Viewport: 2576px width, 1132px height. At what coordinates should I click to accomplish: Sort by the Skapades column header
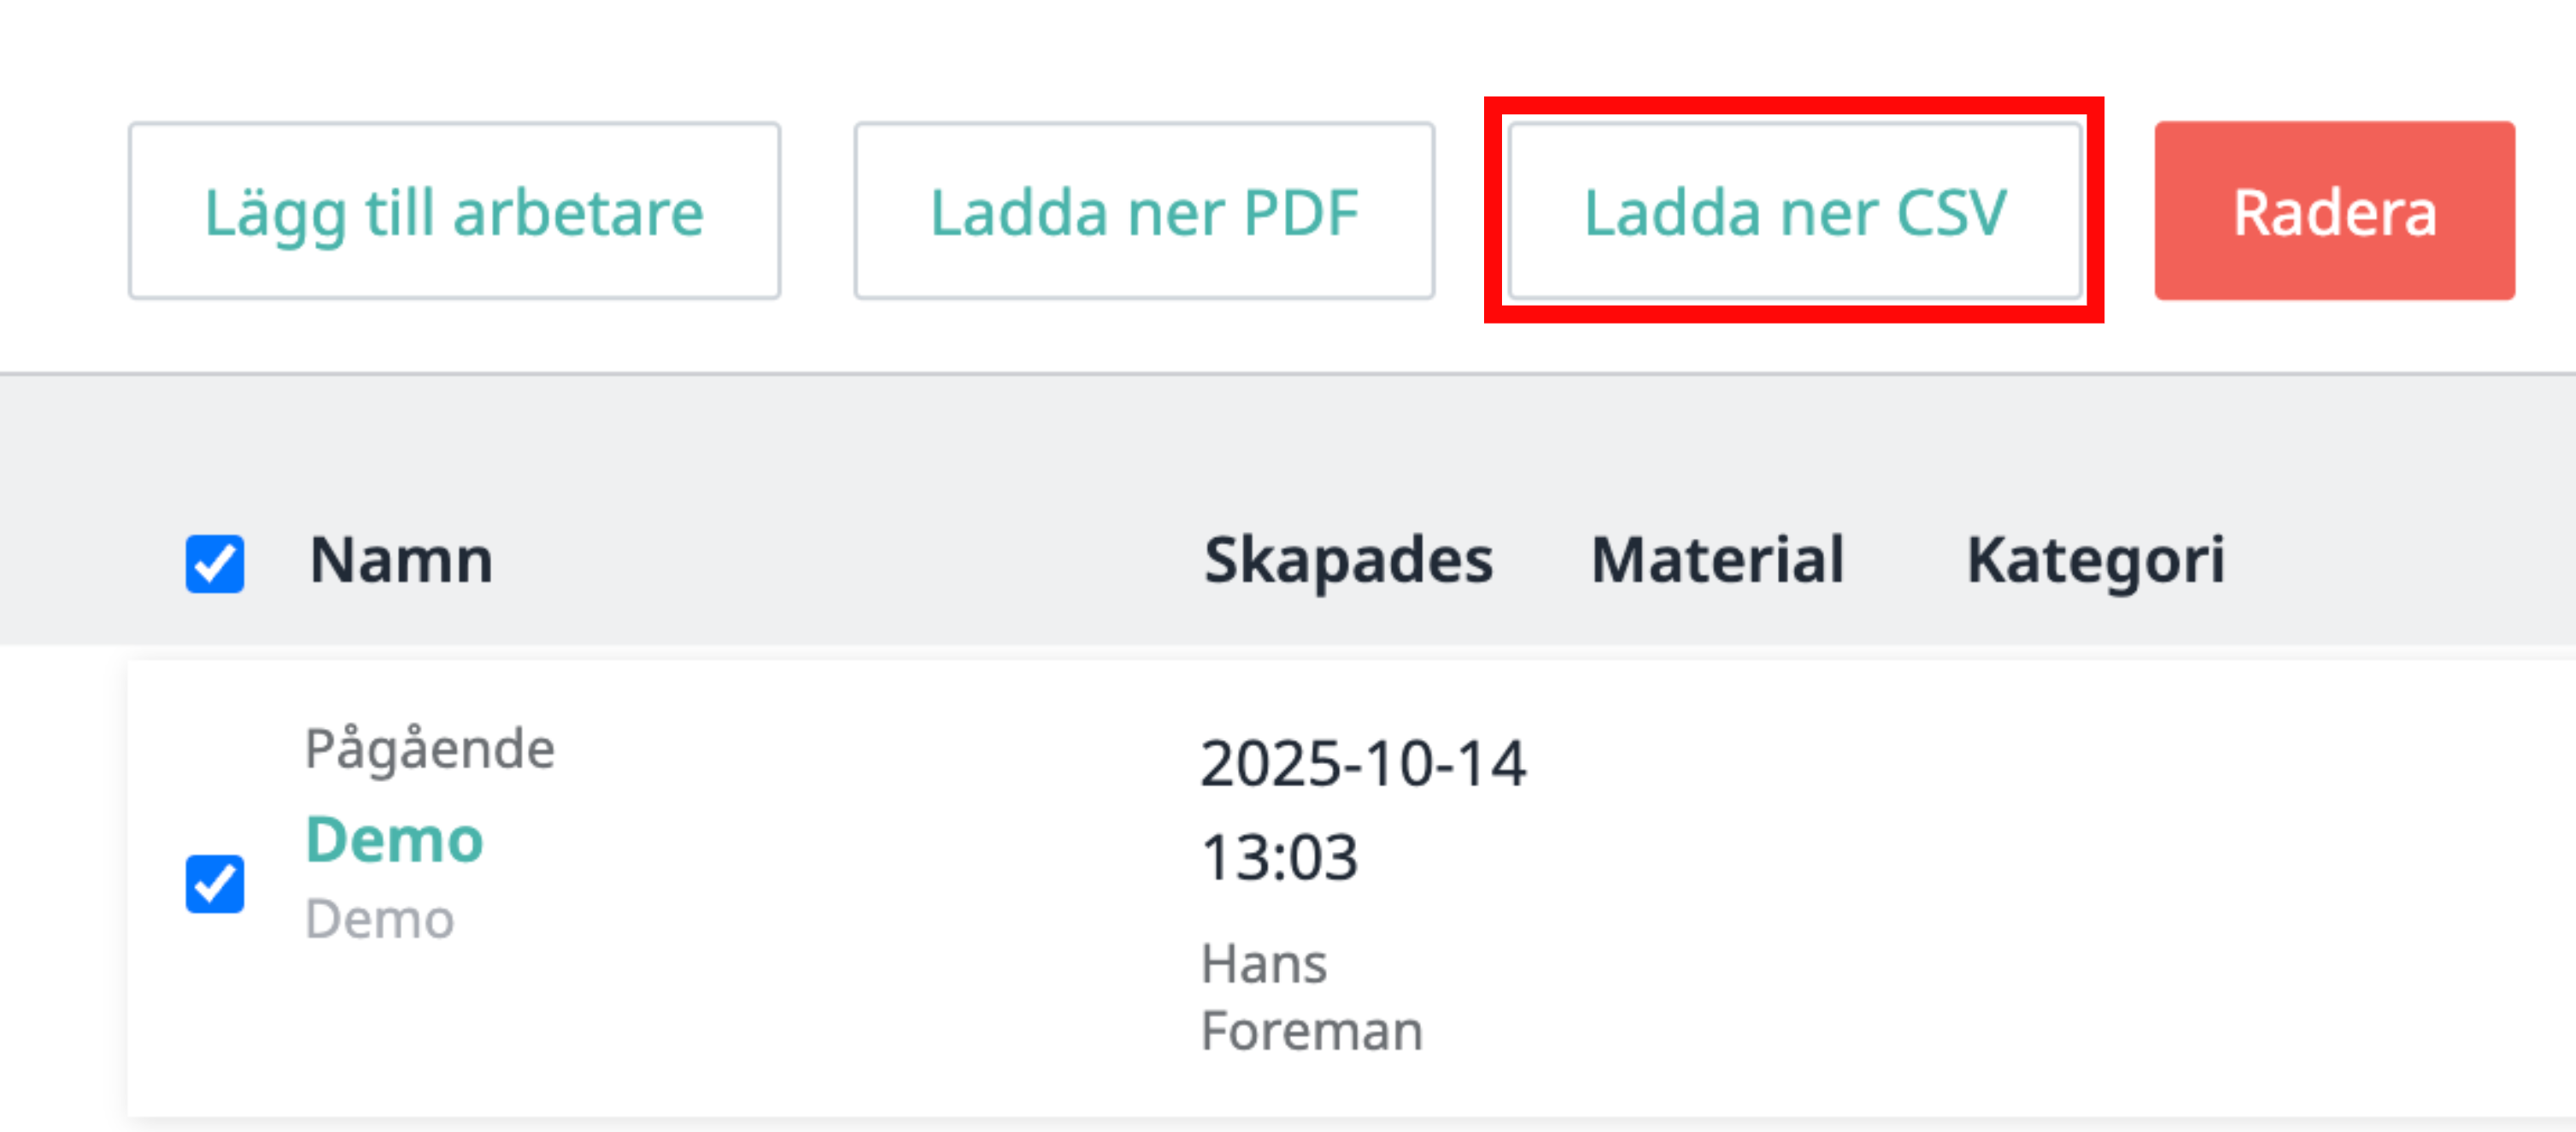click(x=1348, y=559)
